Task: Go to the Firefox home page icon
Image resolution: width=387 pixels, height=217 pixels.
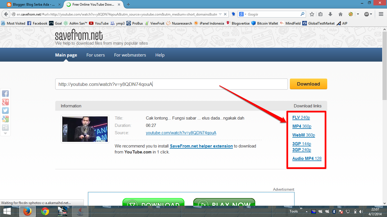Action: pos(341,14)
